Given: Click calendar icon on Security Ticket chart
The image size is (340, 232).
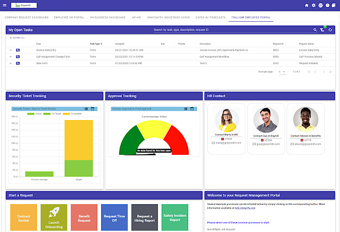Looking at the screenshot, I should [93, 109].
